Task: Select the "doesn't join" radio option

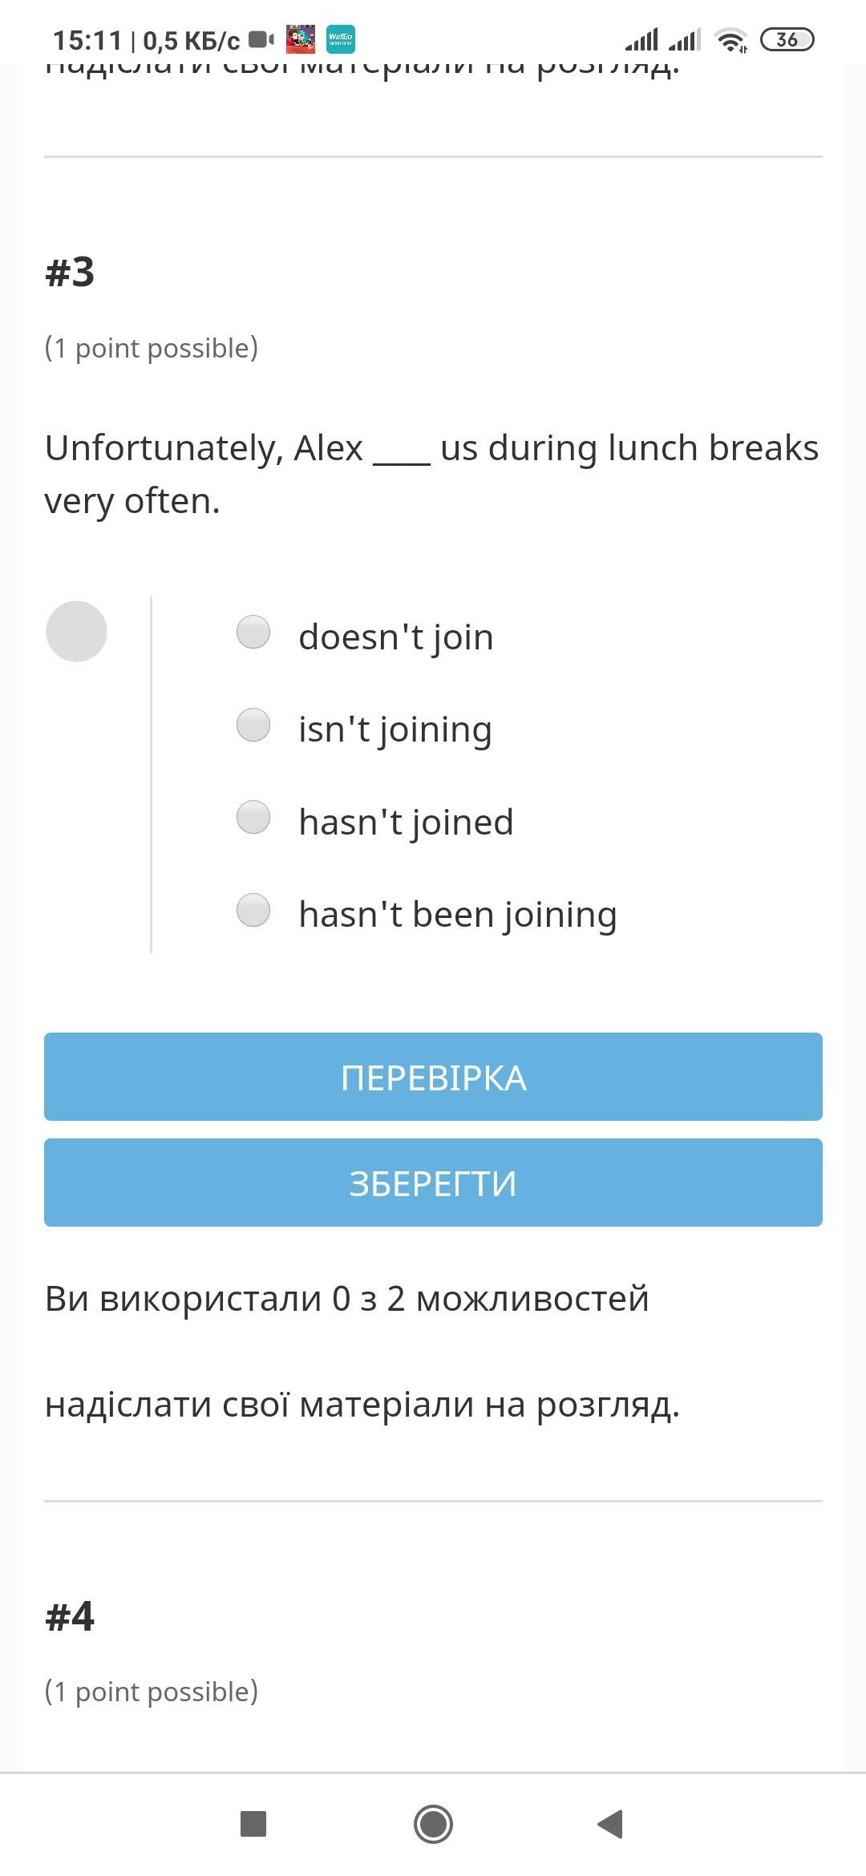Action: 253,633
